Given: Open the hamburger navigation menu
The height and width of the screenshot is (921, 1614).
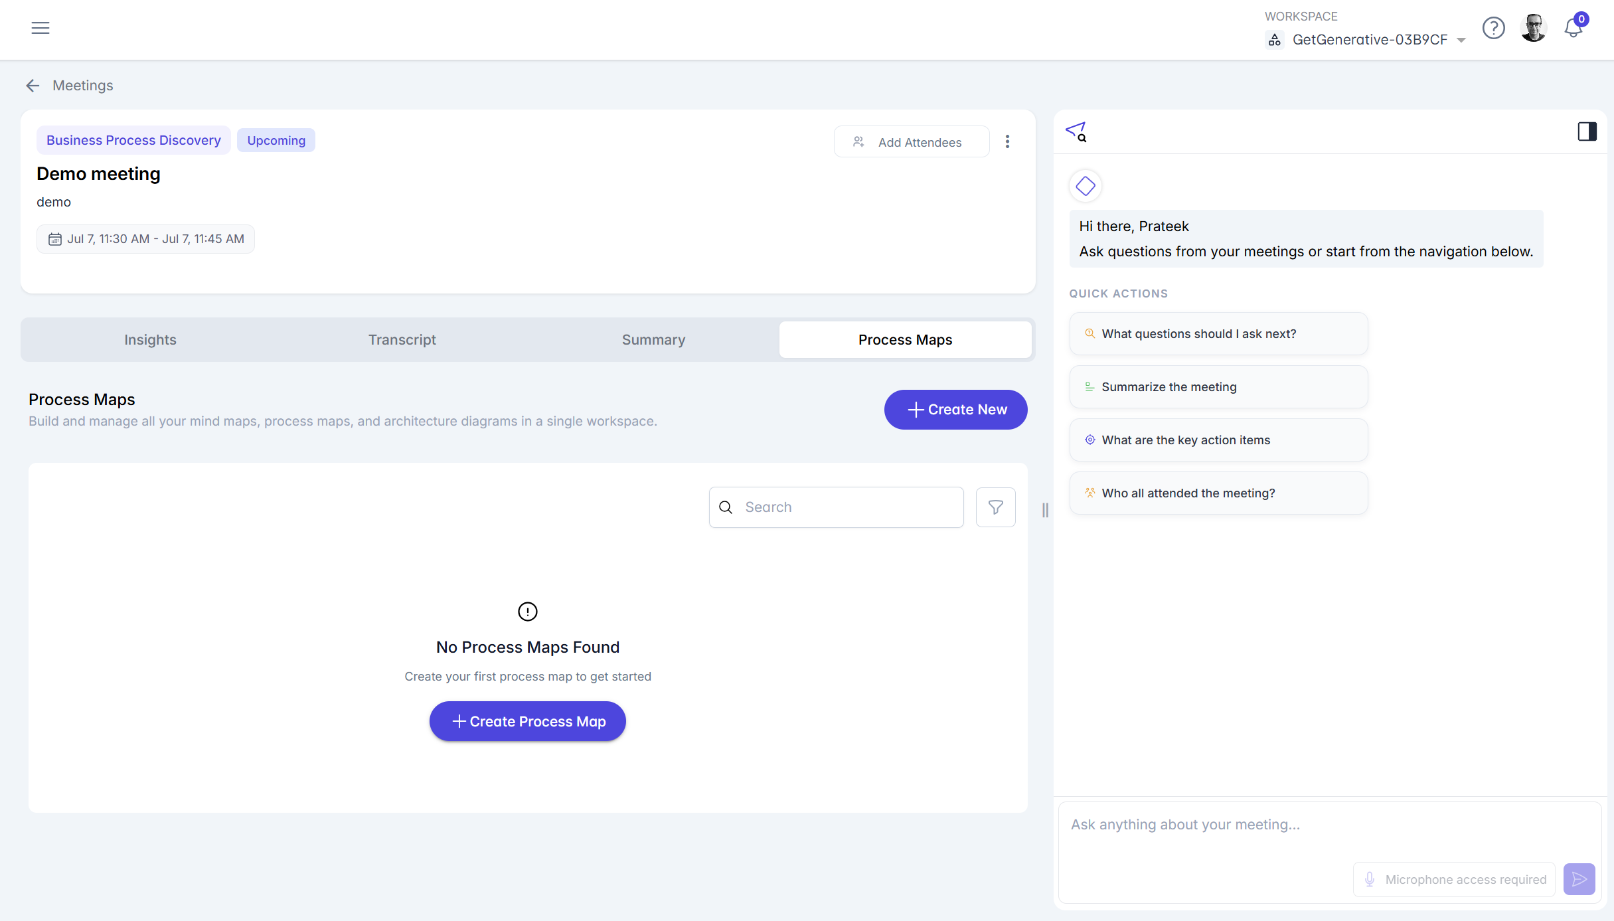Looking at the screenshot, I should tap(40, 28).
